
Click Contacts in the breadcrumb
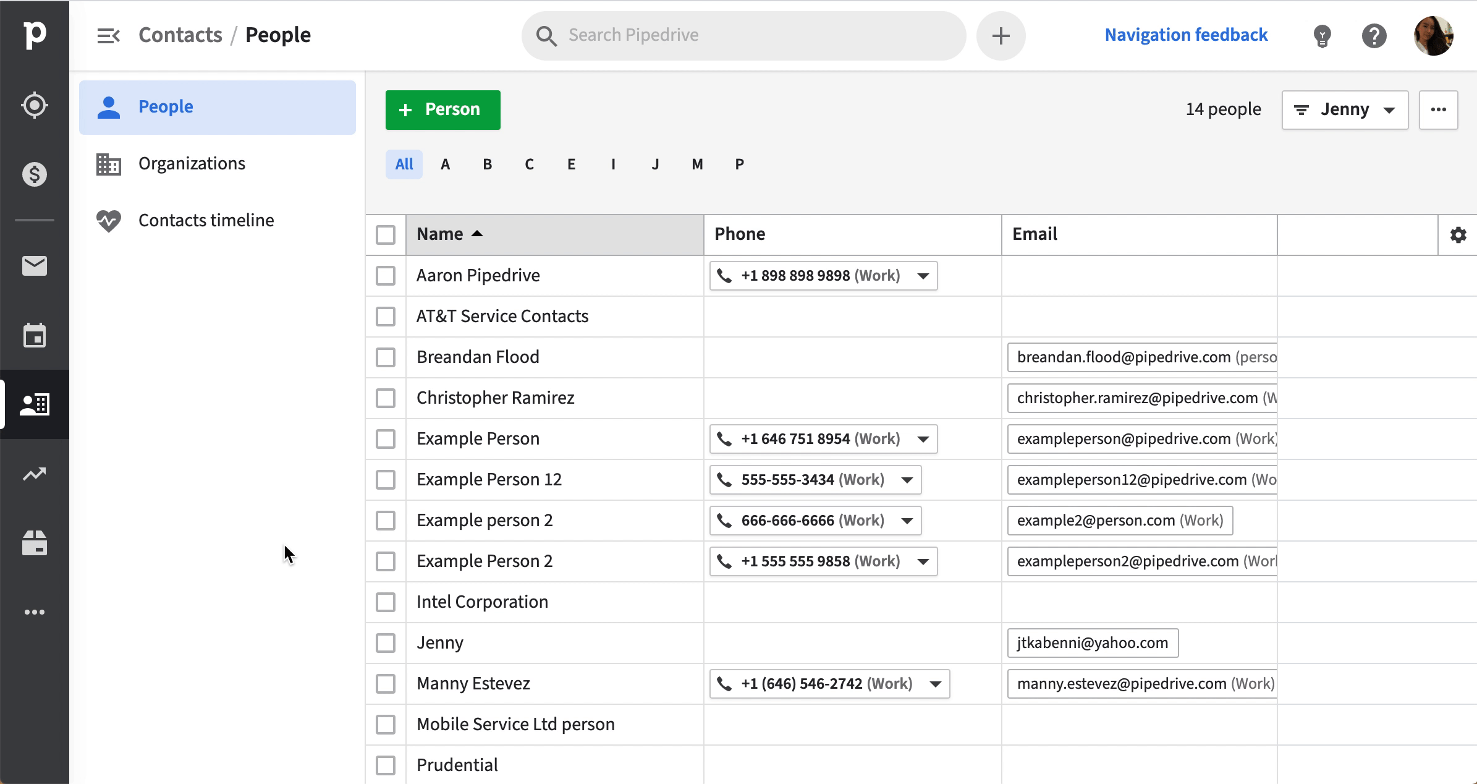point(180,35)
